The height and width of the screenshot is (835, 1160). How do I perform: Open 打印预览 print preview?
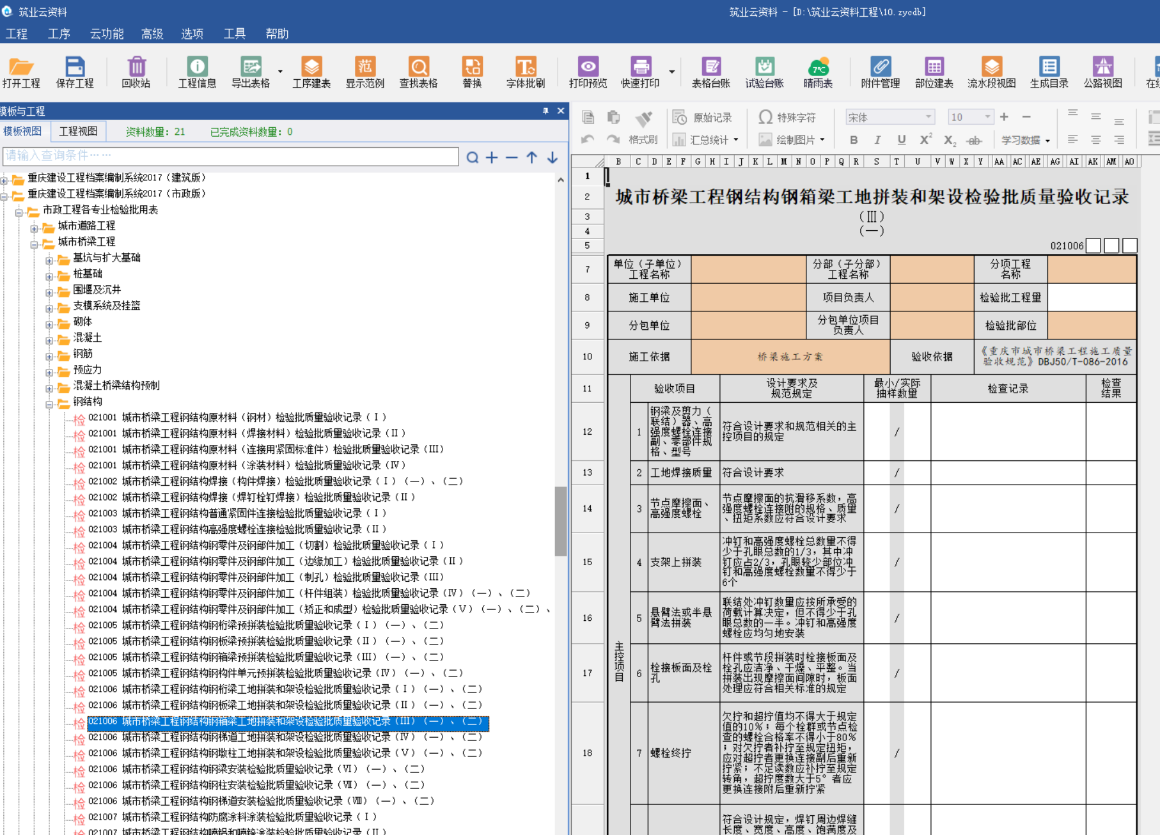point(588,72)
